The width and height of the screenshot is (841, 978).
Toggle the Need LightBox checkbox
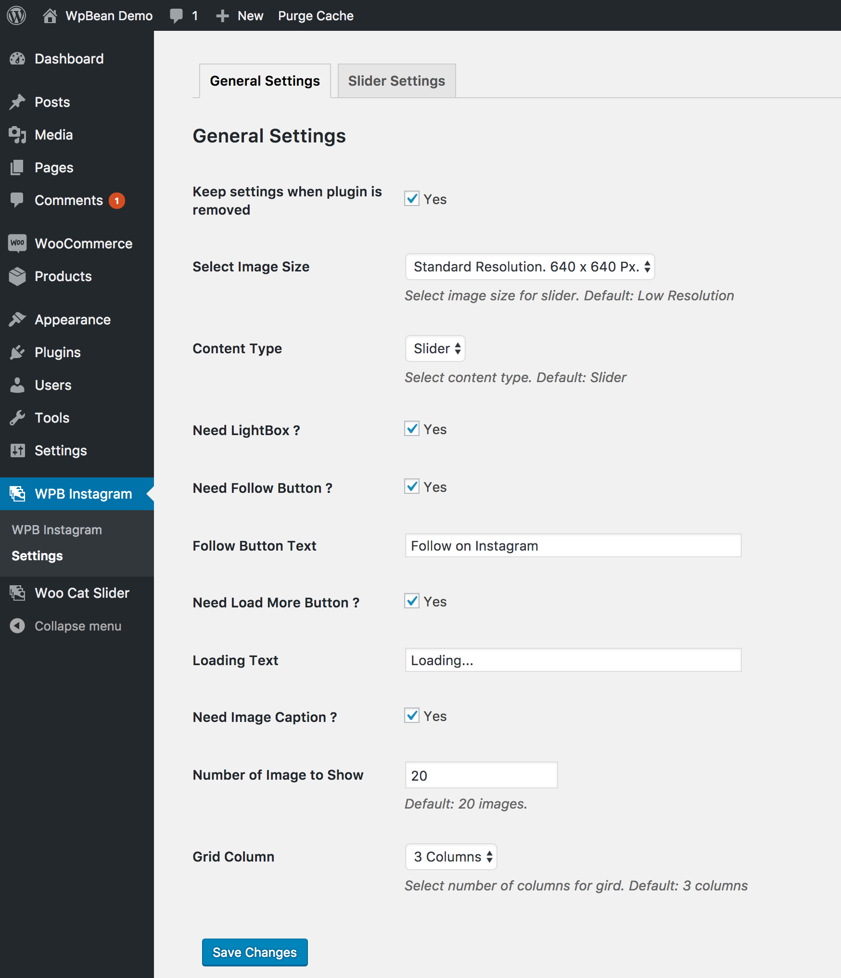(x=412, y=428)
